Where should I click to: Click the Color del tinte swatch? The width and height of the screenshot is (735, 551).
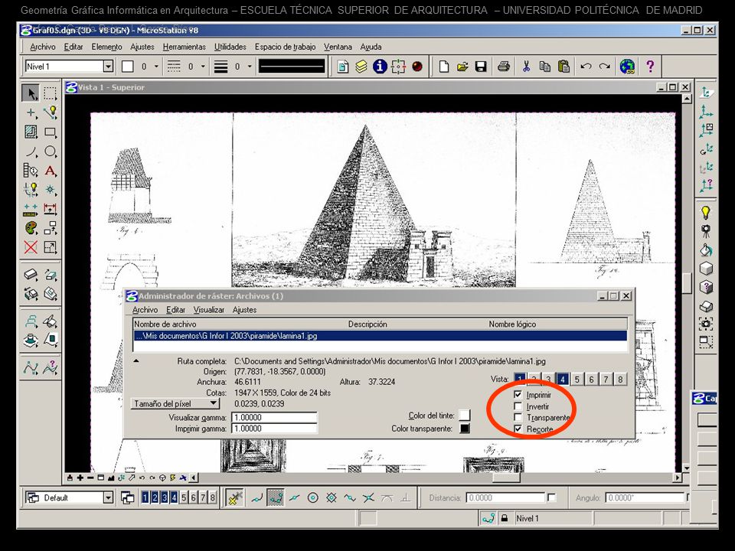point(464,415)
